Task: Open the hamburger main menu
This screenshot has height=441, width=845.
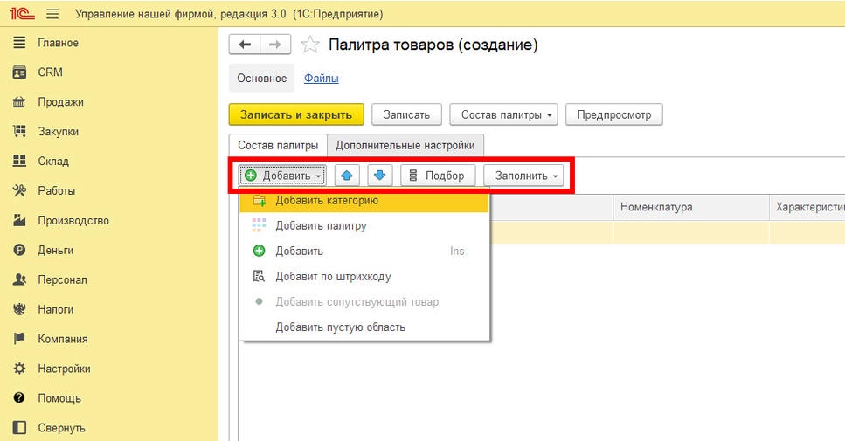Action: pyautogui.click(x=52, y=14)
